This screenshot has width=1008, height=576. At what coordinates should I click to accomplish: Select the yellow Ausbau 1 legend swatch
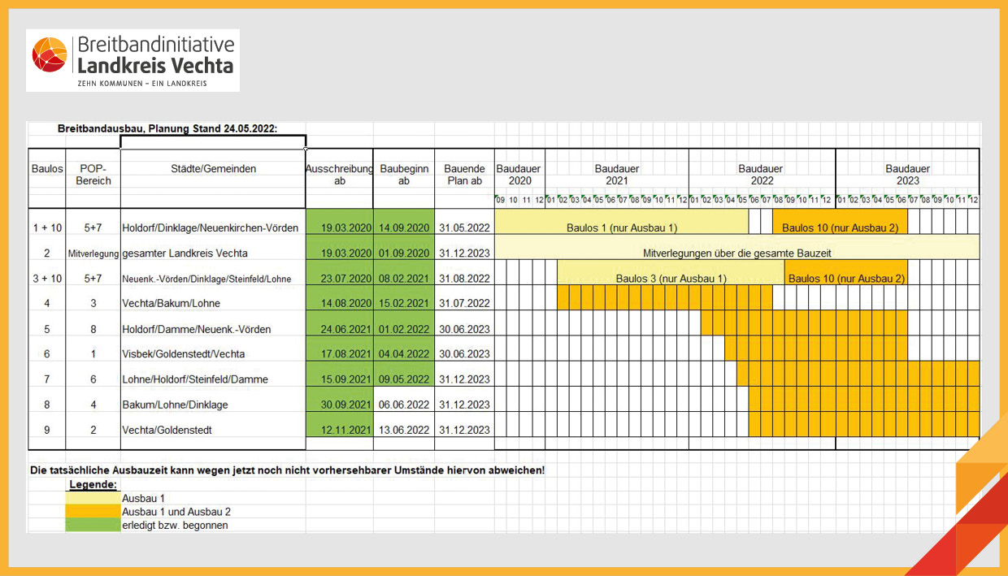(93, 499)
